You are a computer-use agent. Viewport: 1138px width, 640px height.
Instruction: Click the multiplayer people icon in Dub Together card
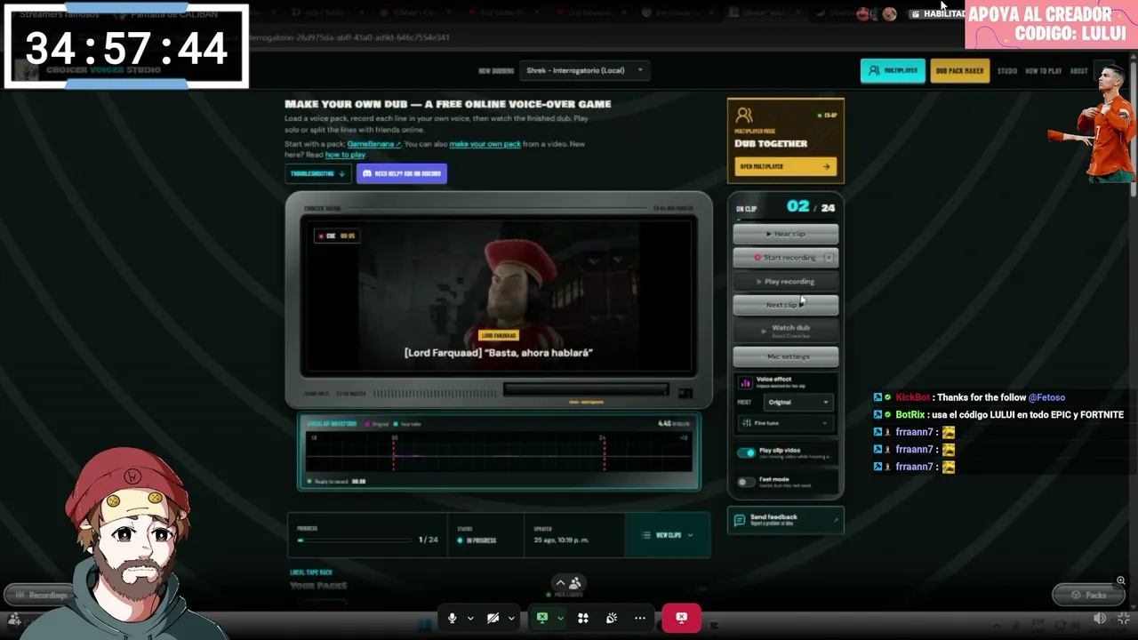744,116
